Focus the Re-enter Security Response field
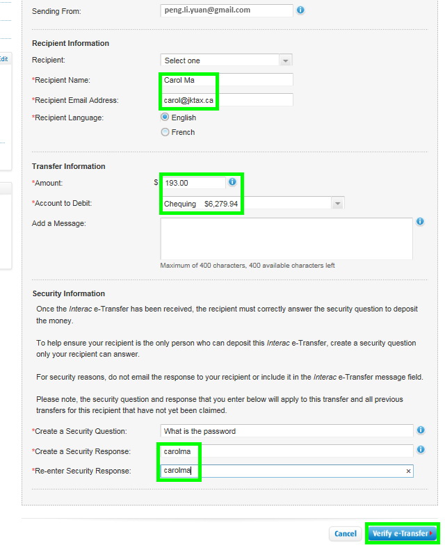The width and height of the screenshot is (445, 550). (x=282, y=471)
